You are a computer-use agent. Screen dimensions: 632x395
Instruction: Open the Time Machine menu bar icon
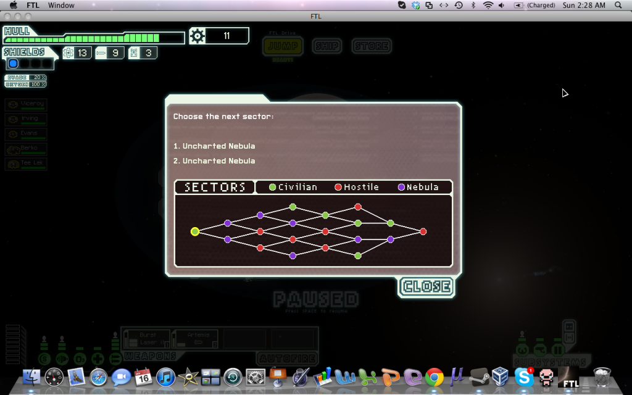click(459, 5)
